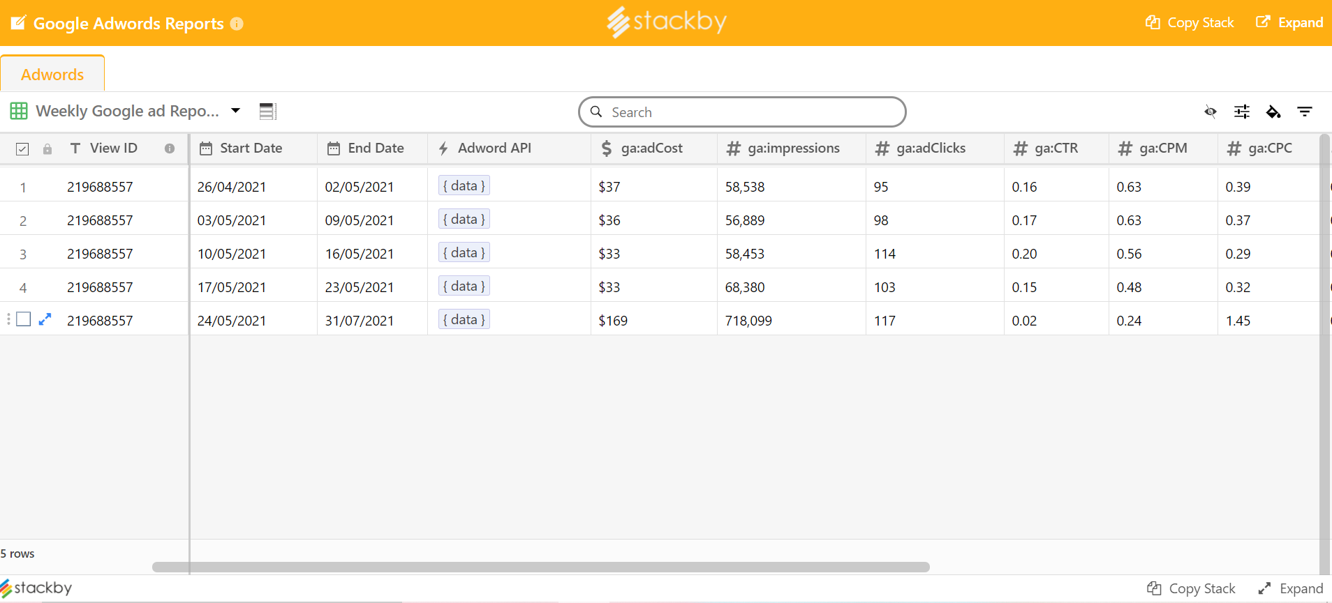The image size is (1332, 603).
Task: Click Copy Stack link in the footer
Action: [1192, 588]
